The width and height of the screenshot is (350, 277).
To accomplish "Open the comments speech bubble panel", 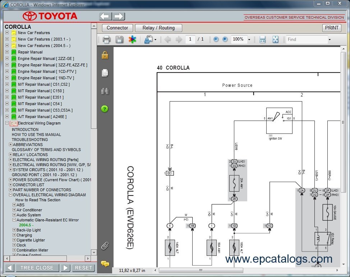I will pyautogui.click(x=105, y=264).
